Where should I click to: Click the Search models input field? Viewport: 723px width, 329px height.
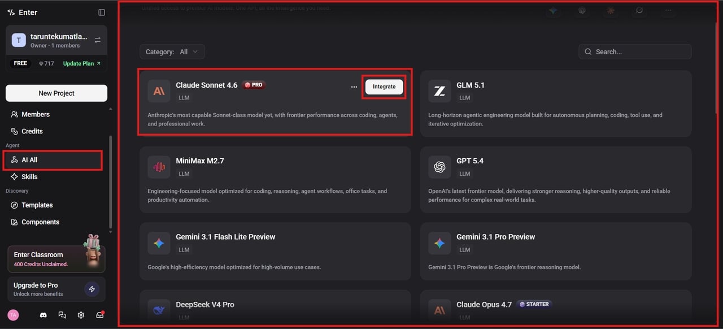(x=635, y=51)
